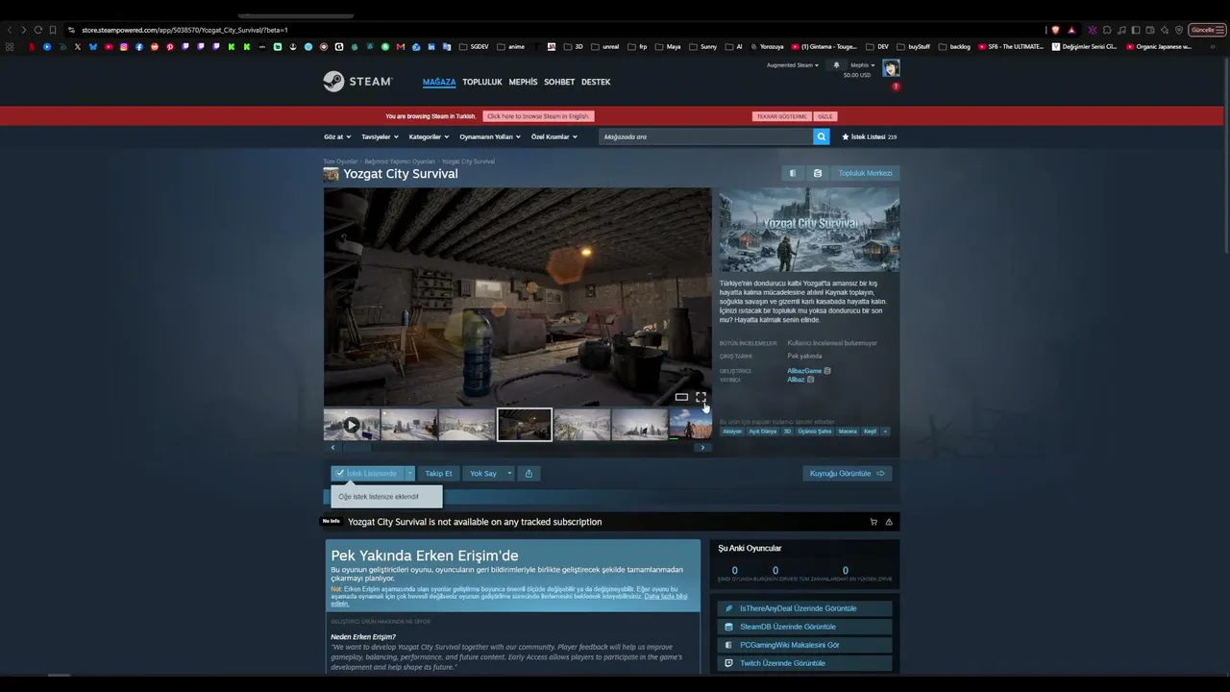
Task: Expand the Tavsiyeler menu
Action: 380,136
